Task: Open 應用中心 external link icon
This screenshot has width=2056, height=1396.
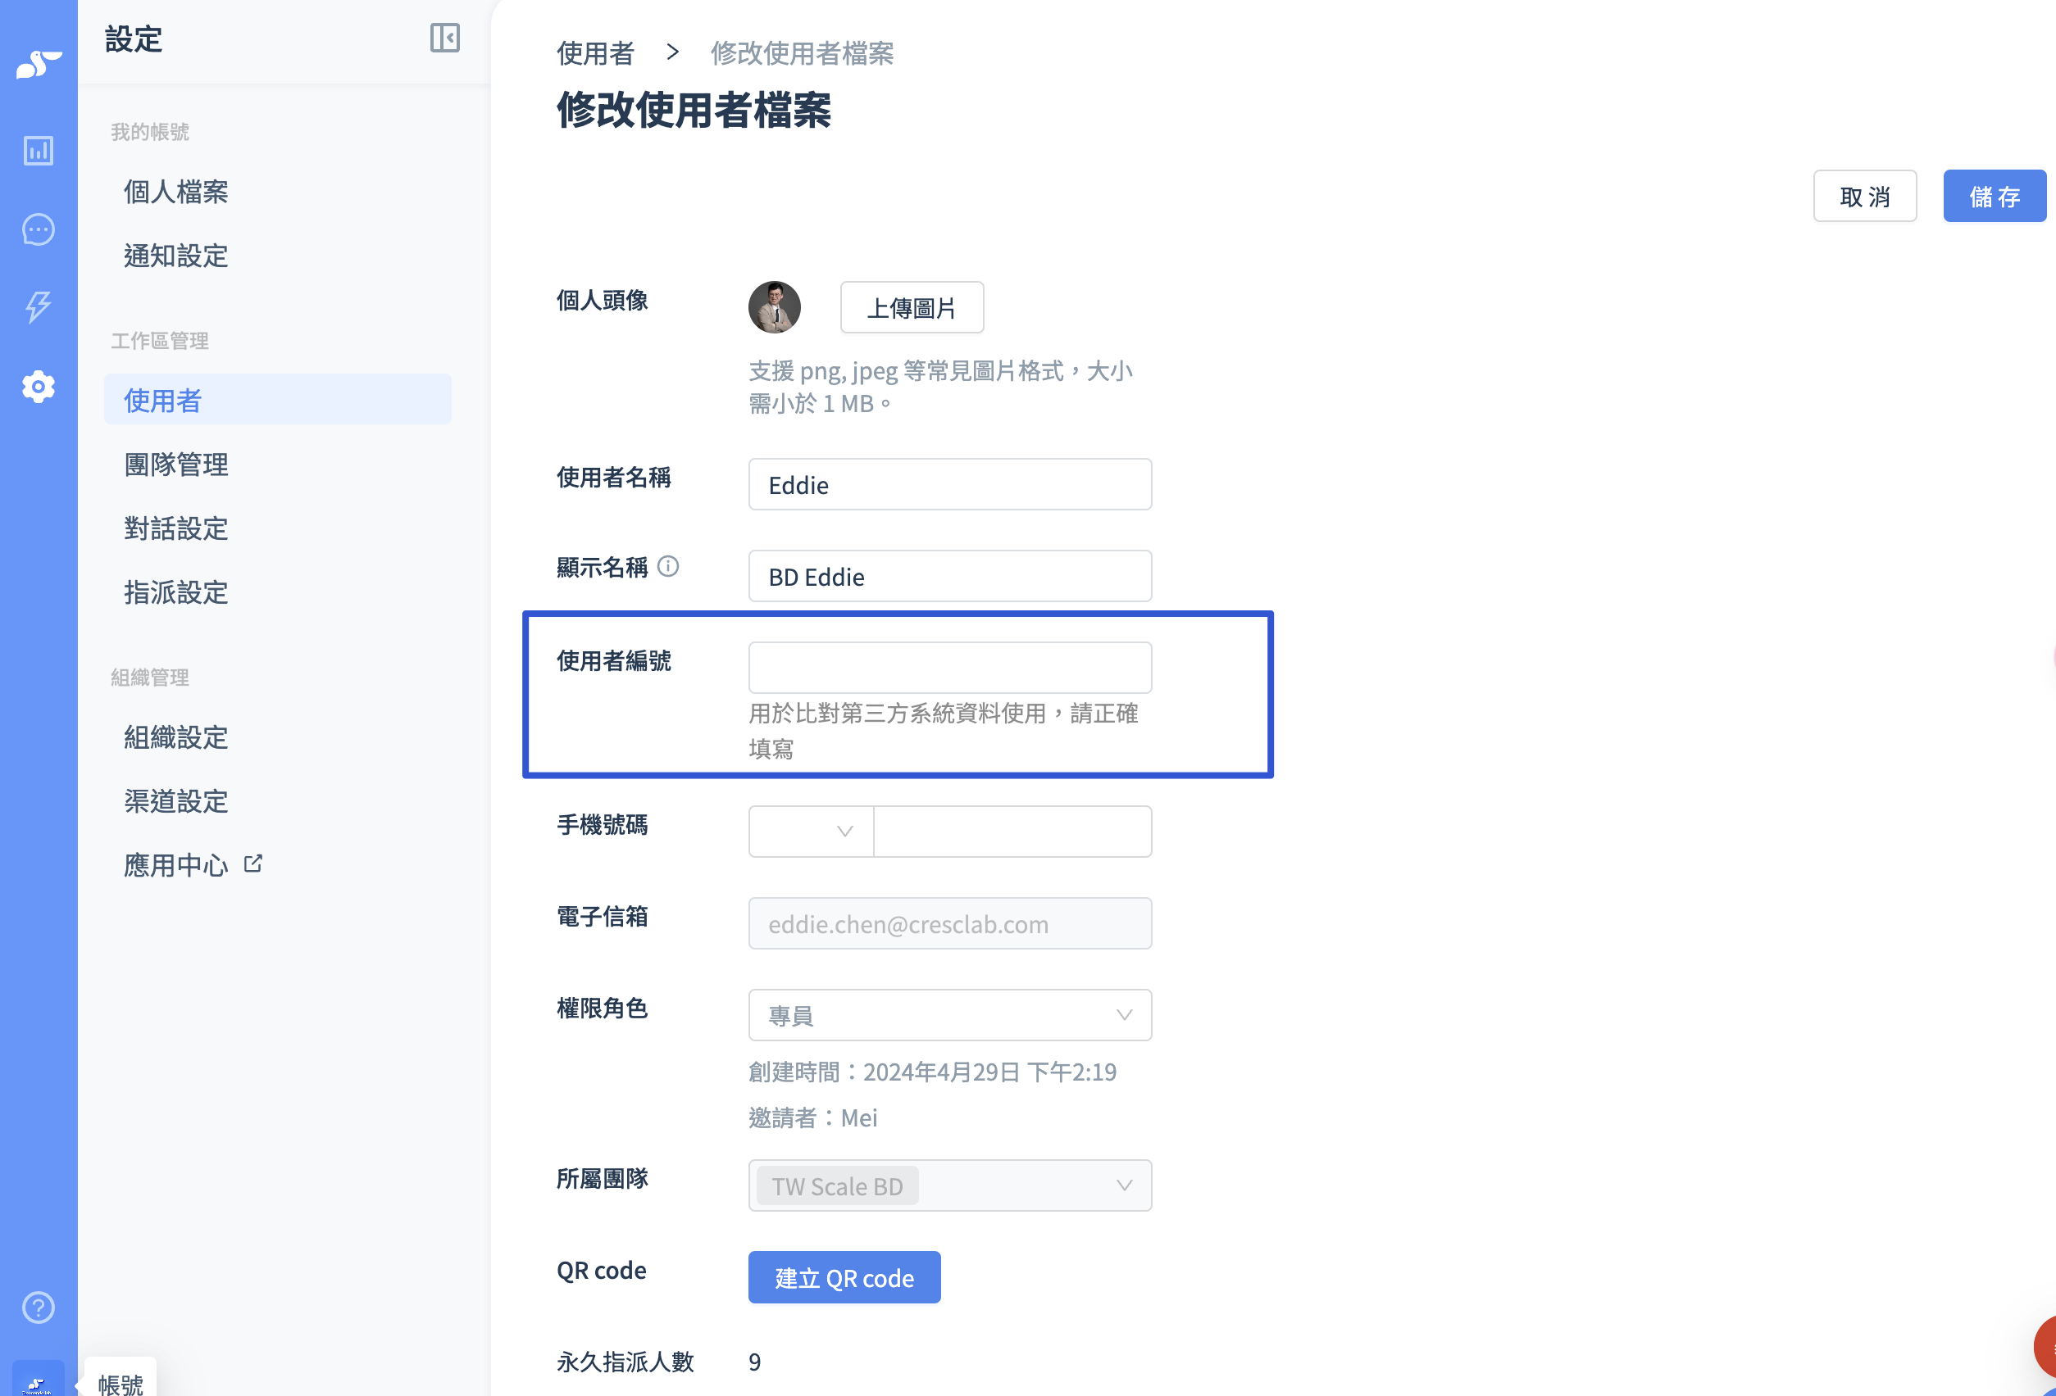Action: pos(254,863)
